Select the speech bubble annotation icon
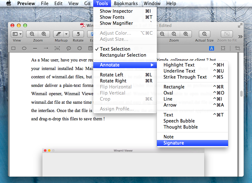The width and height of the screenshot is (252, 183). click(x=68, y=48)
